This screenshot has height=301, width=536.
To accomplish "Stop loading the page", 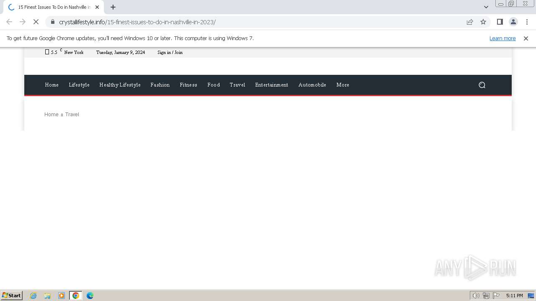I will [x=36, y=22].
